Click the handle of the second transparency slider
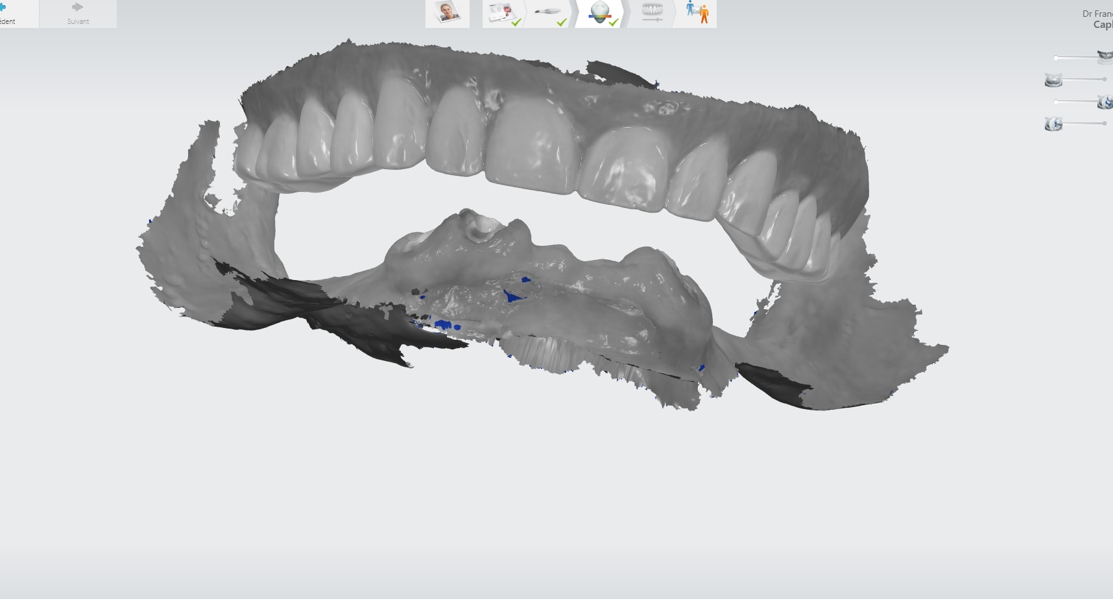This screenshot has width=1113, height=599. pos(1104,79)
